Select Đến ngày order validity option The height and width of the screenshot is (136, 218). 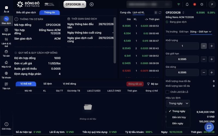coord(178,123)
